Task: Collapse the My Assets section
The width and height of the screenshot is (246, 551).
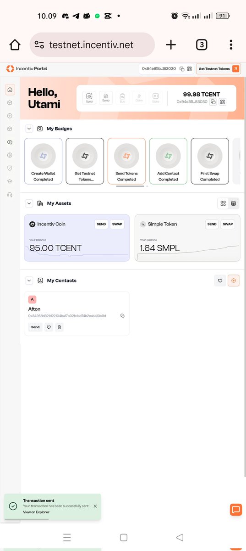Action: click(x=29, y=203)
